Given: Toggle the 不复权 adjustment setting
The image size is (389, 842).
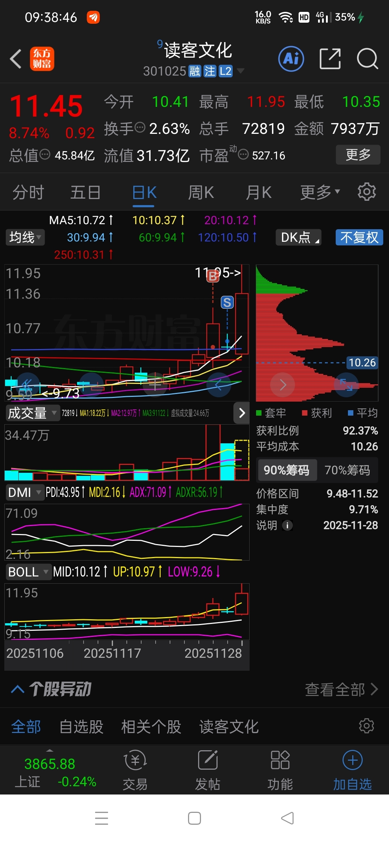Looking at the screenshot, I should [359, 237].
